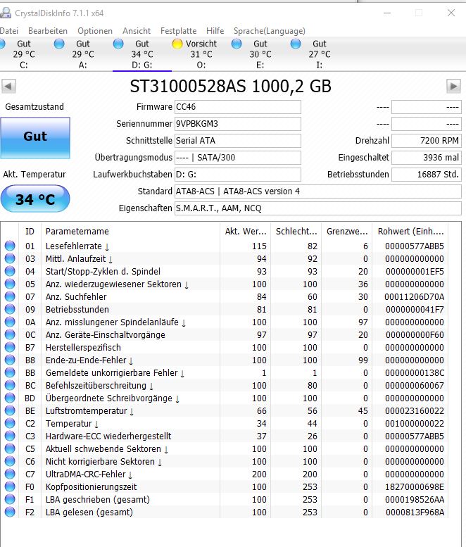Click status orb for Mittl. Anlaufzeit row
Image resolution: width=466 pixels, height=547 pixels.
point(10,258)
